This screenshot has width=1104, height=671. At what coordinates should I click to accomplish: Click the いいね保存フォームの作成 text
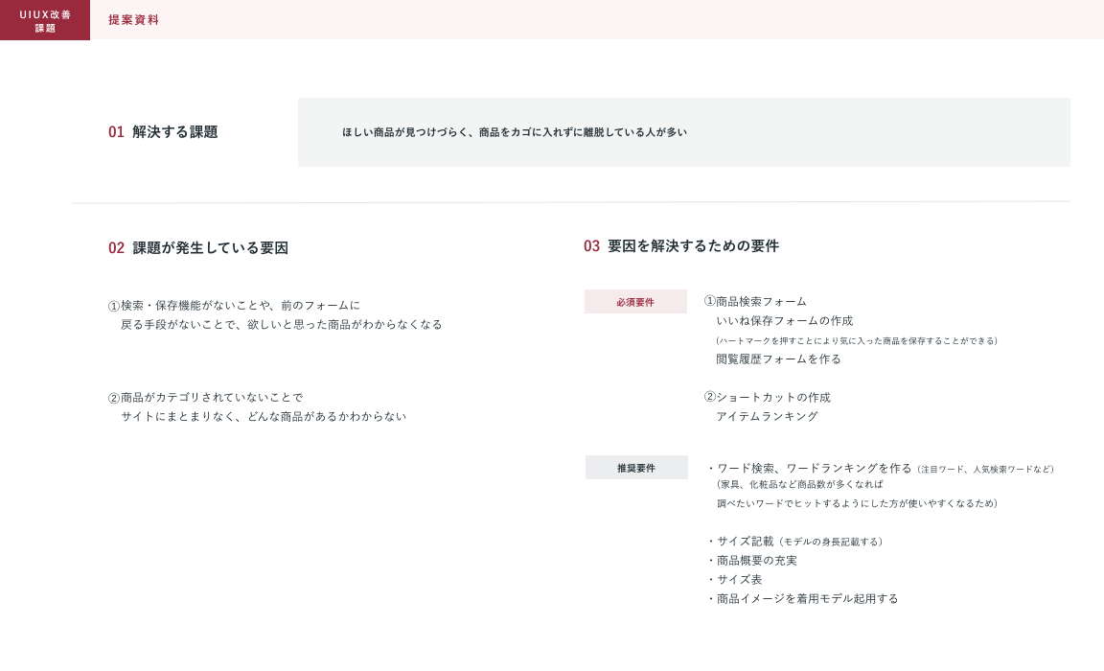point(784,321)
